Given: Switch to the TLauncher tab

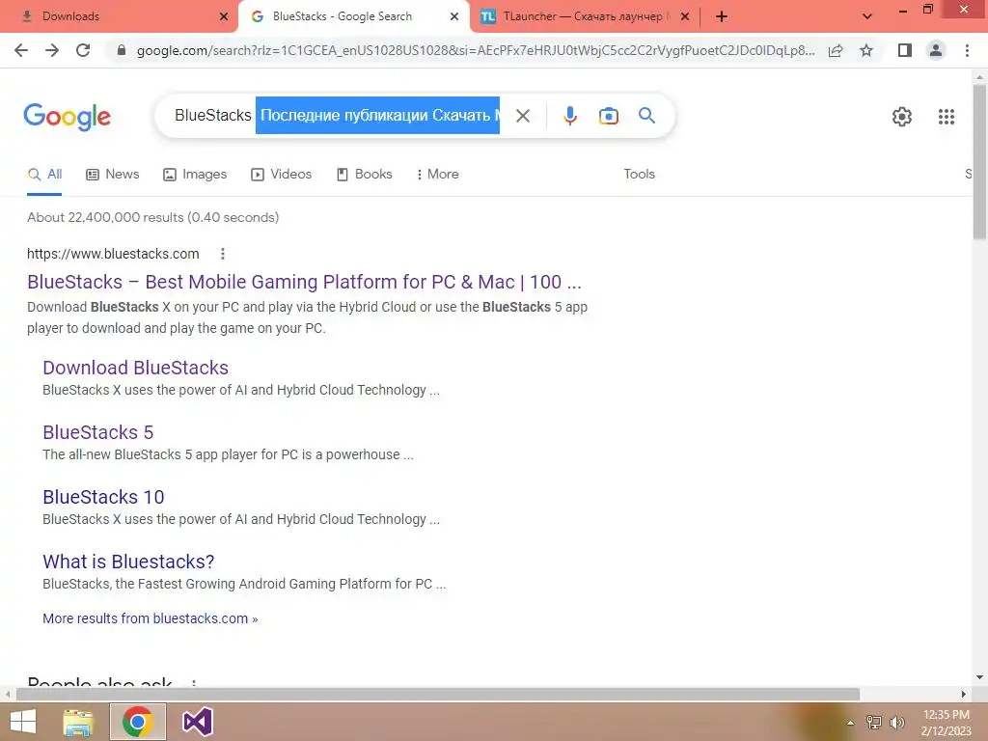Looking at the screenshot, I should [x=583, y=16].
